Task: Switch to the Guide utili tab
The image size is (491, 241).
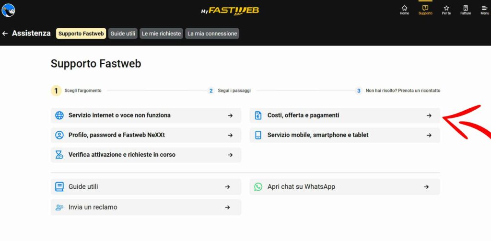Action: pos(123,34)
